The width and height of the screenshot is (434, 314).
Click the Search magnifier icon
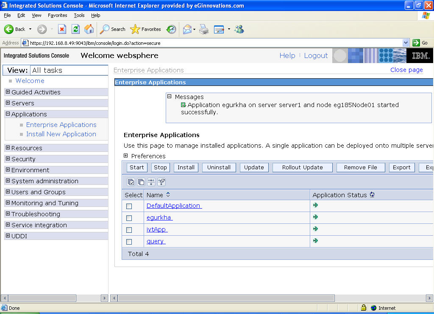[x=104, y=29]
